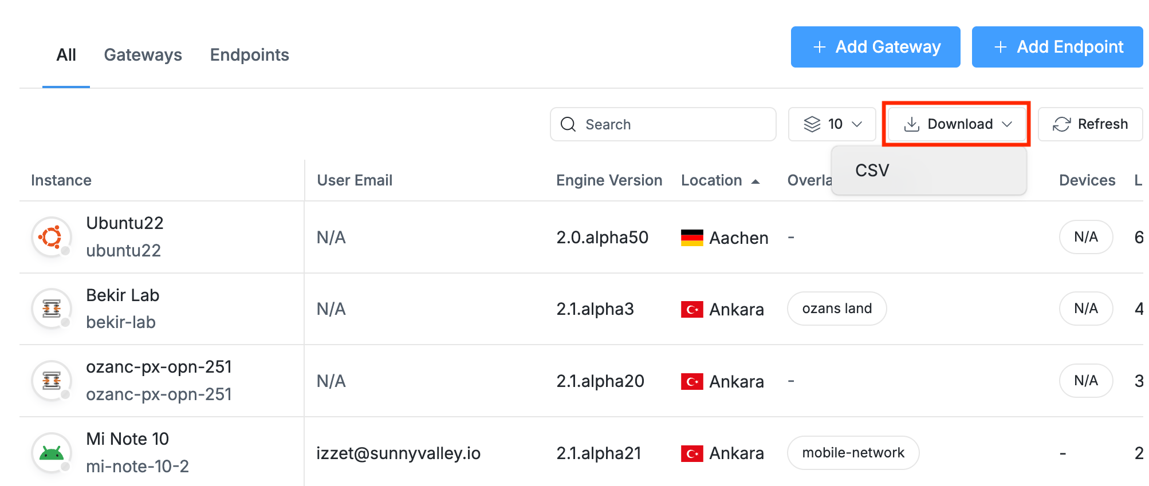Refresh the instance list
Image resolution: width=1149 pixels, height=486 pixels.
pos(1090,124)
